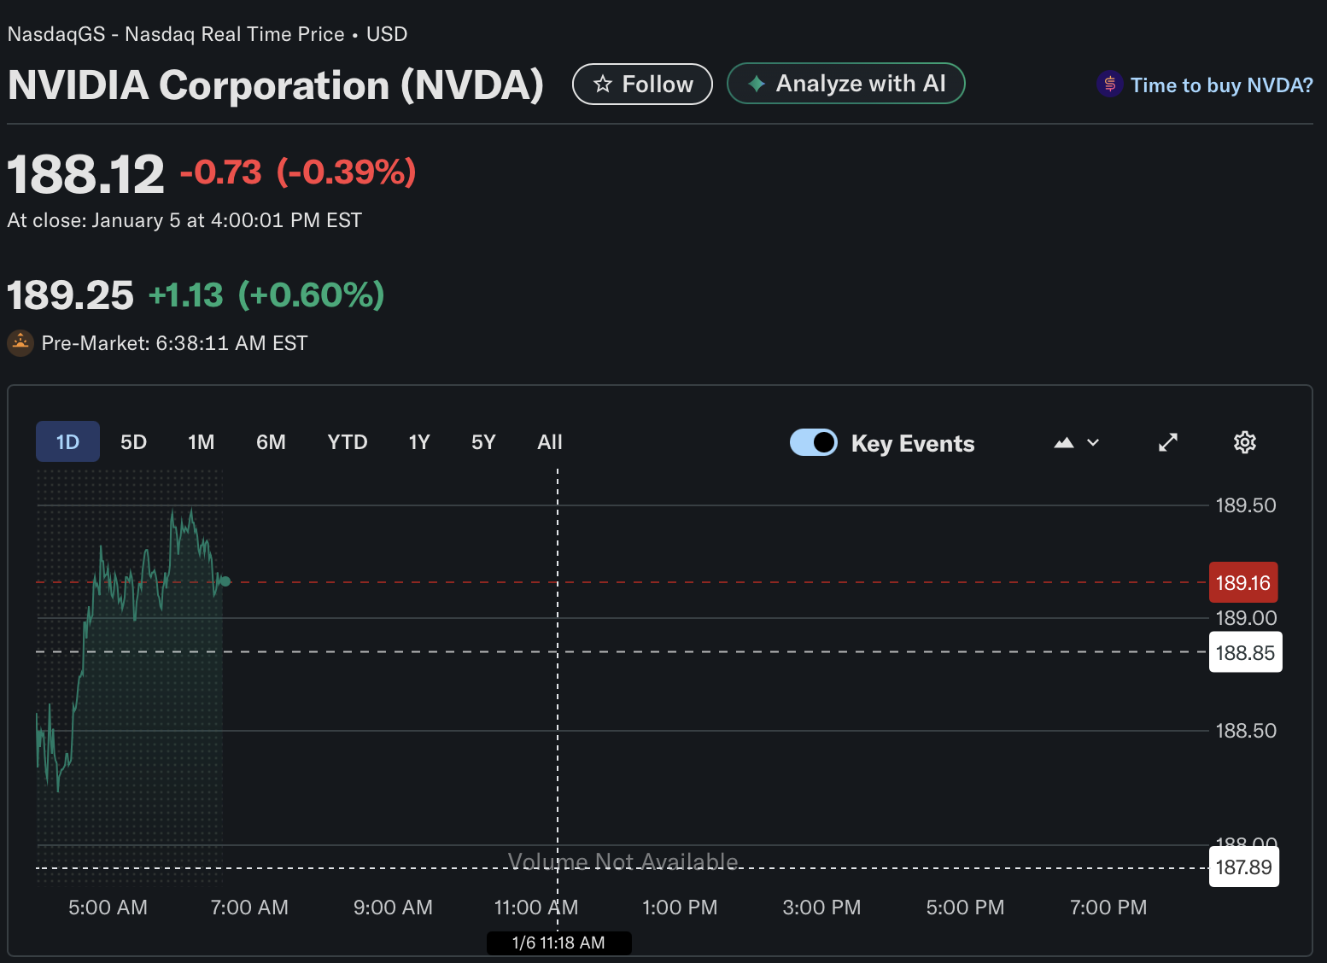1327x963 pixels.
Task: Select the YTD range tab
Action: tap(347, 442)
